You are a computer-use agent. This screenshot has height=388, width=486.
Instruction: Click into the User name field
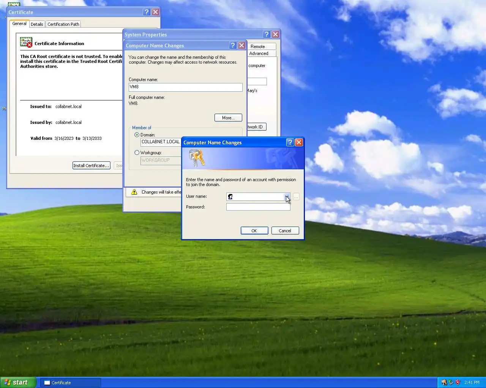pyautogui.click(x=258, y=197)
